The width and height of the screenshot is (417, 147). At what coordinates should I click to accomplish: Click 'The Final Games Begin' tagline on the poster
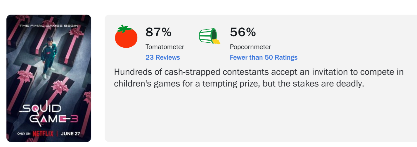pos(49,26)
